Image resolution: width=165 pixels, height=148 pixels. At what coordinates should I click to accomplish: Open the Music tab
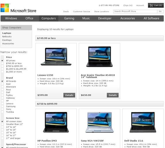click(86, 18)
